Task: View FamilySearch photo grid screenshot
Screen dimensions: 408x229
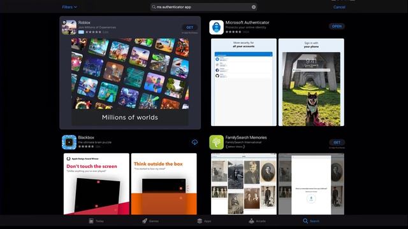Action: click(x=244, y=184)
